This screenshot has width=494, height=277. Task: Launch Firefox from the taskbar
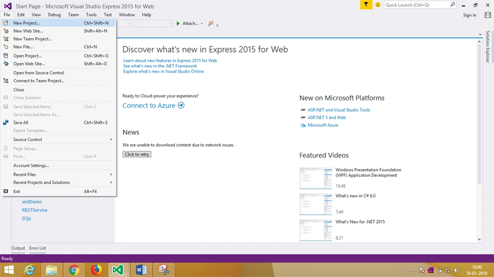pyautogui.click(x=96, y=270)
